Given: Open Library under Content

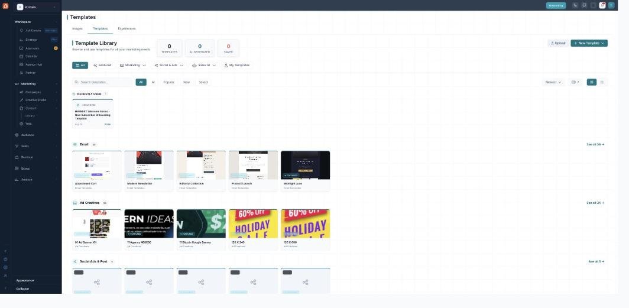Looking at the screenshot, I should point(30,116).
